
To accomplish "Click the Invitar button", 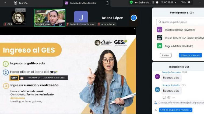I will [x=166, y=55].
